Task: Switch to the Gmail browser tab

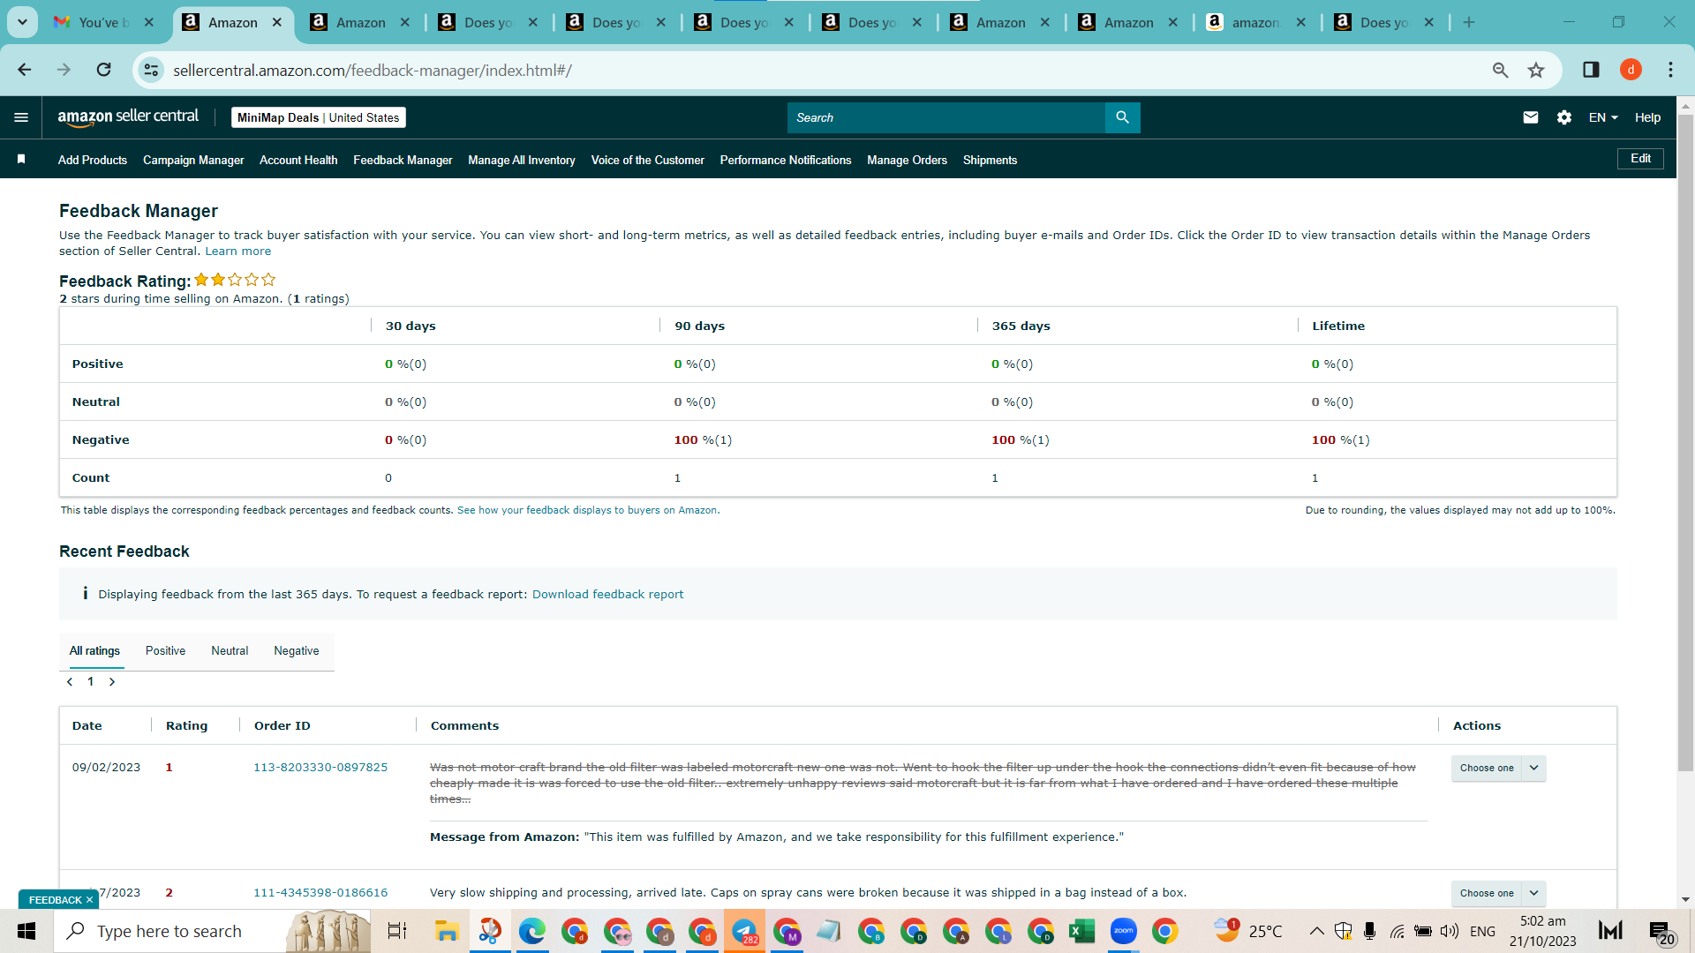Action: 103,22
